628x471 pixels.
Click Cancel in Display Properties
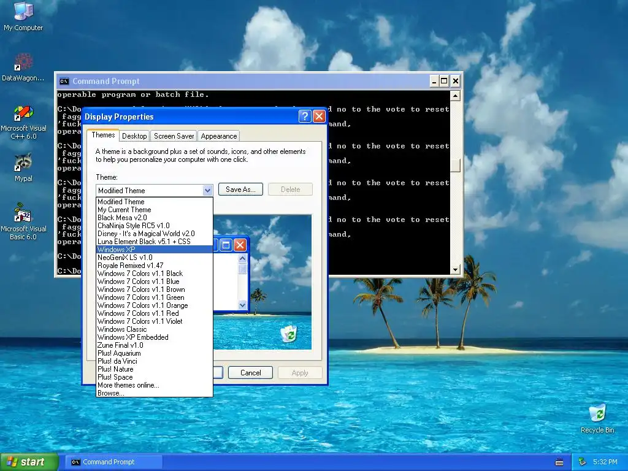[x=250, y=372]
